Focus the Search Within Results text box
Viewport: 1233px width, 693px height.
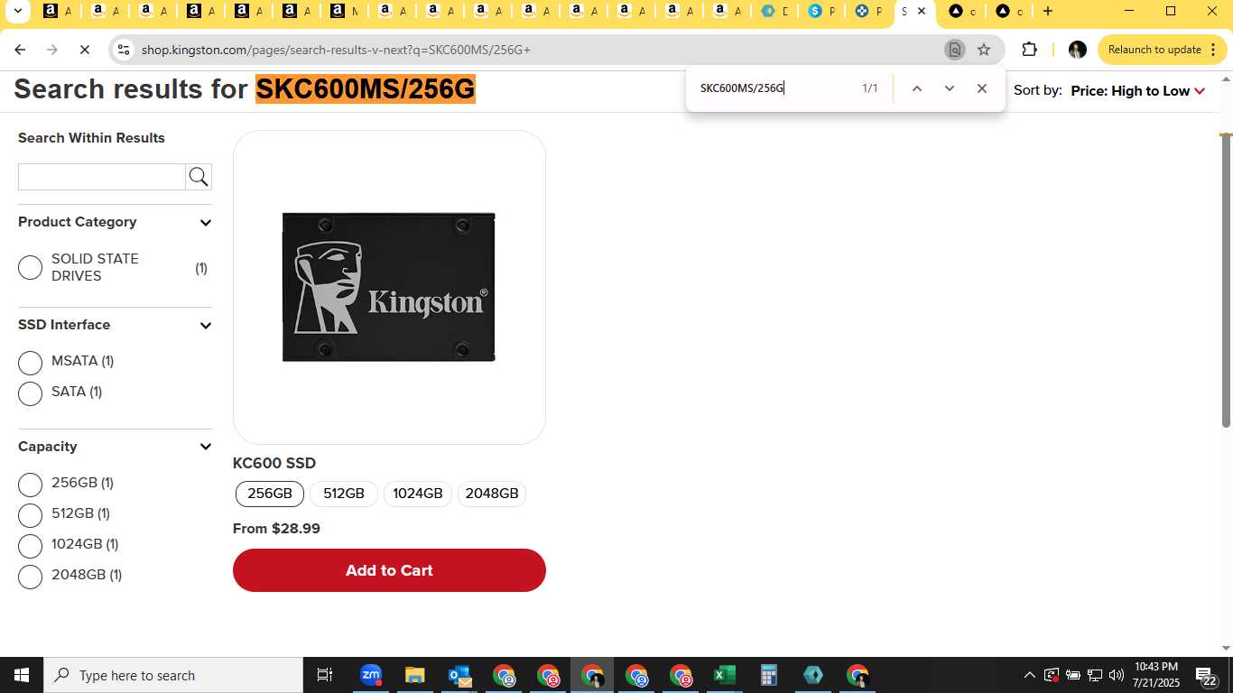pos(102,177)
